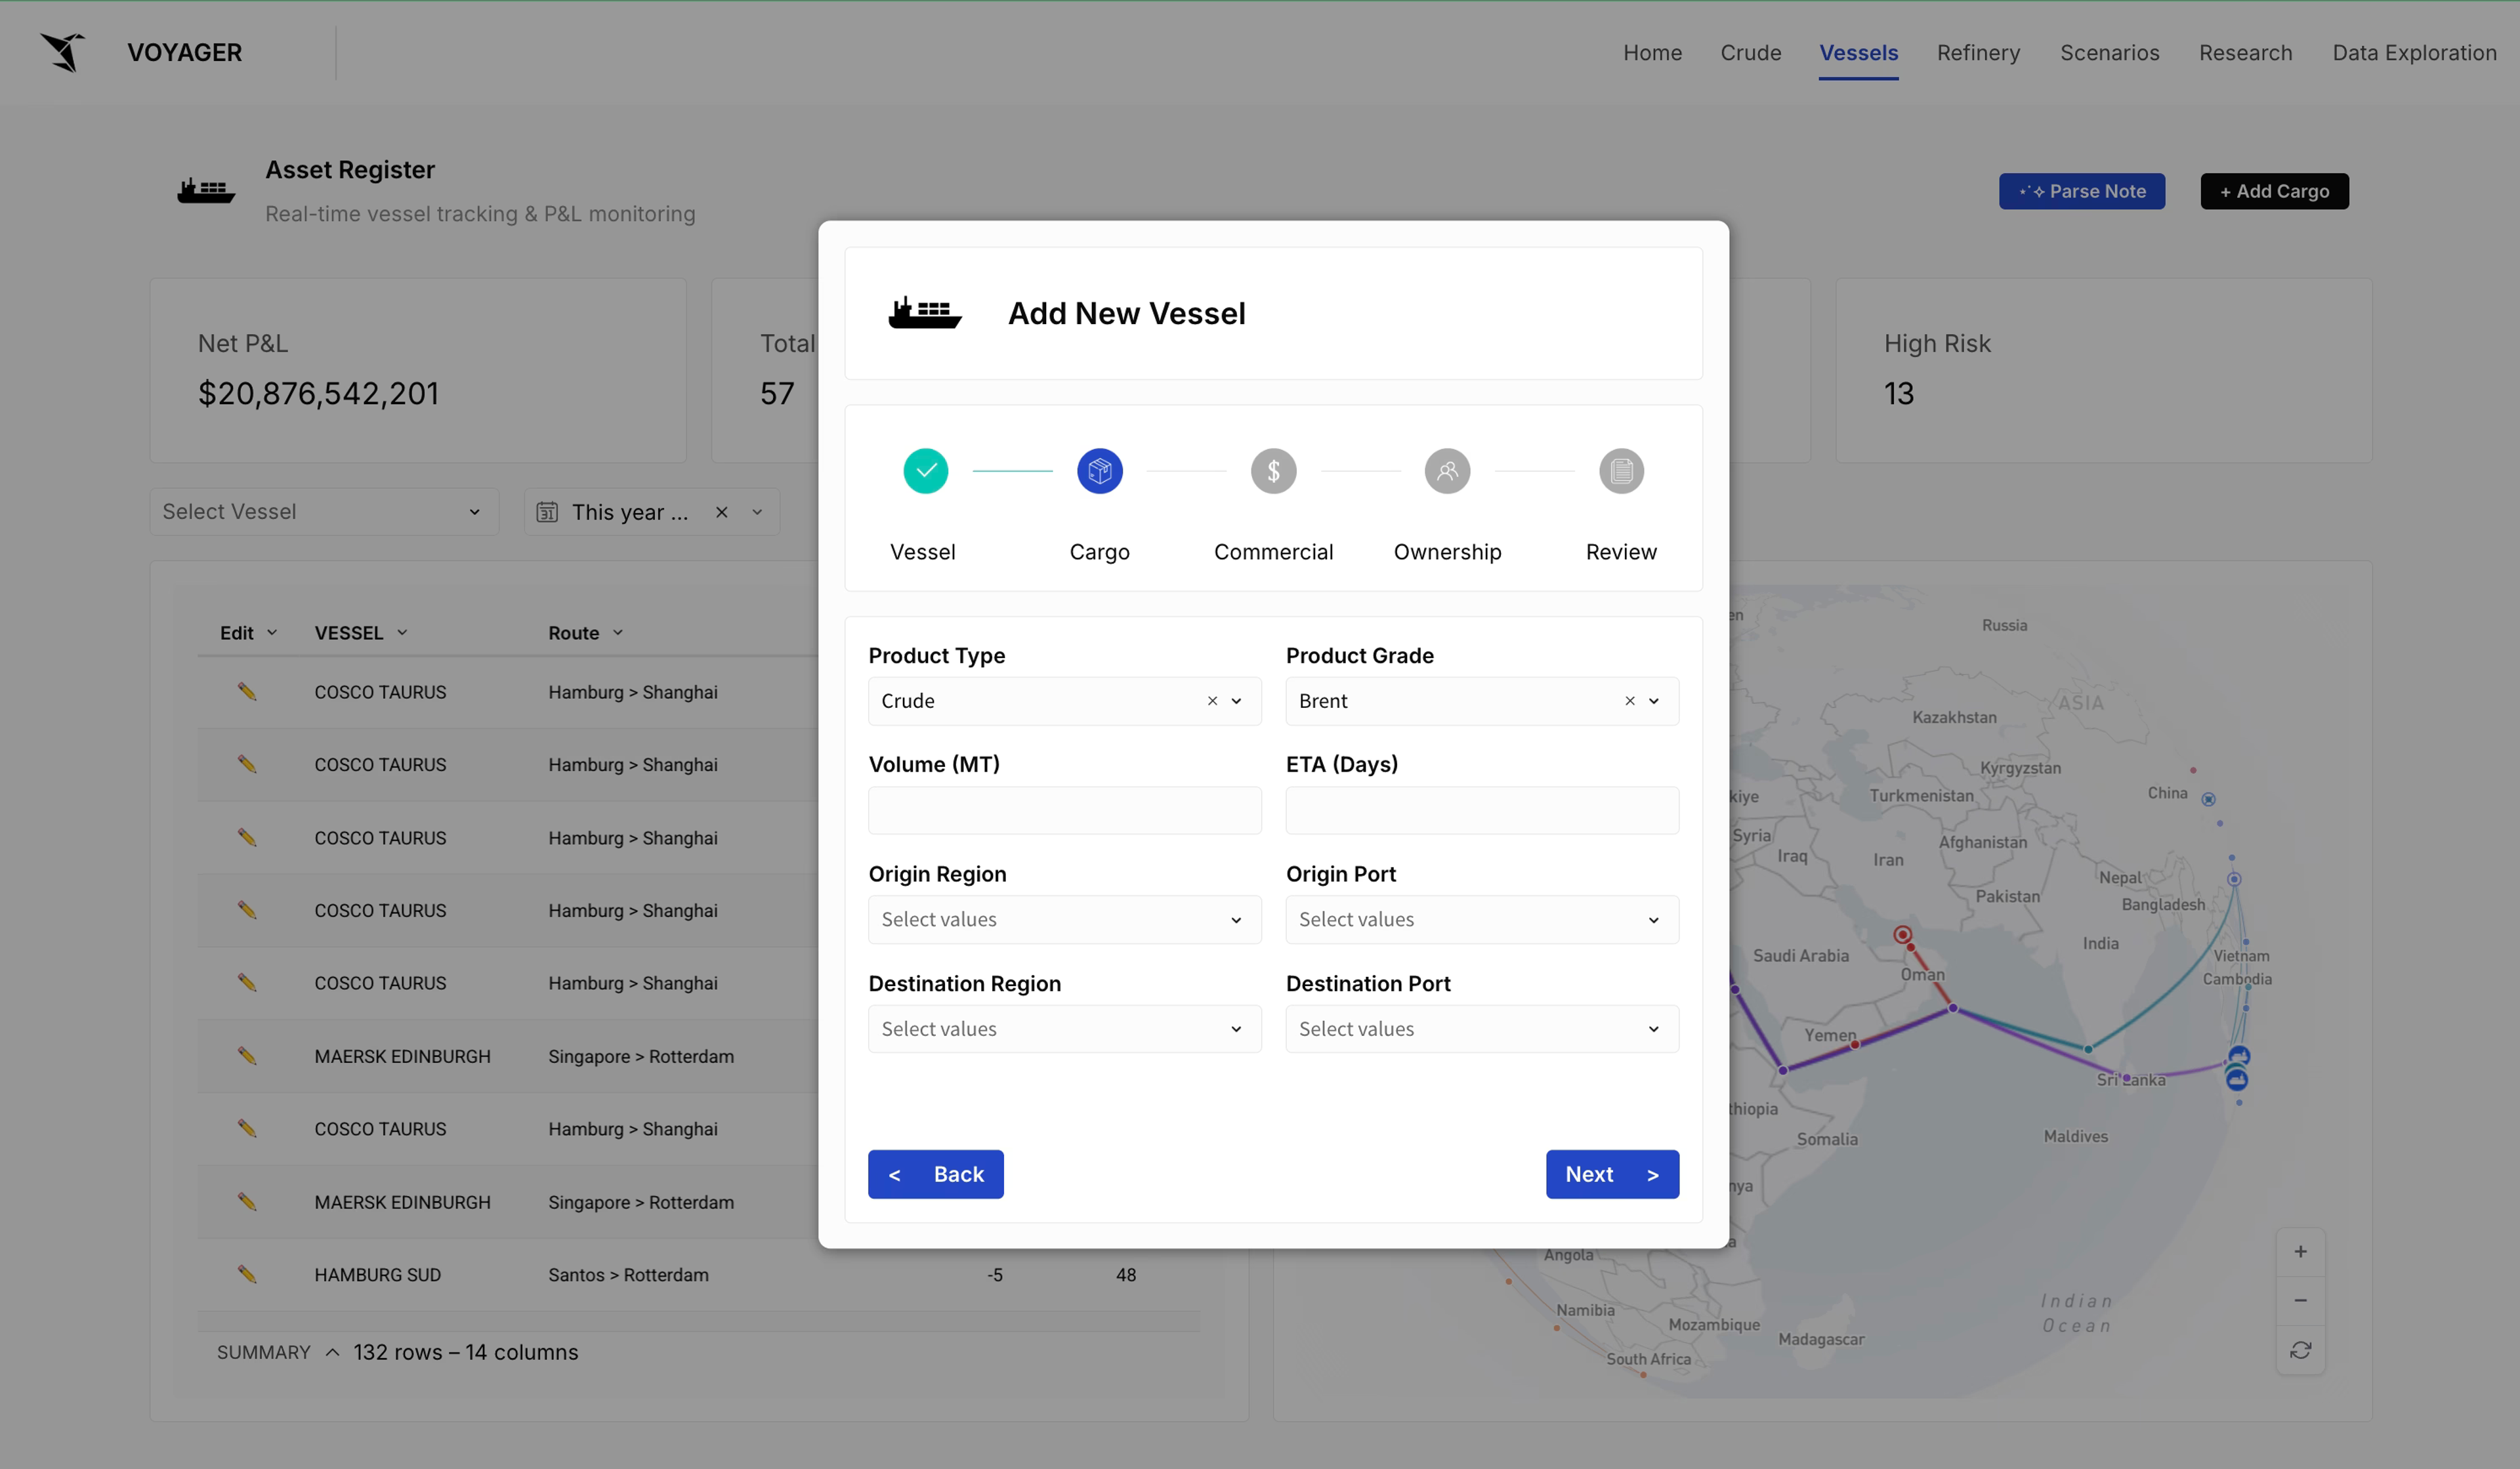Open the Origin Region dropdown
Image resolution: width=2520 pixels, height=1469 pixels.
pos(1064,919)
